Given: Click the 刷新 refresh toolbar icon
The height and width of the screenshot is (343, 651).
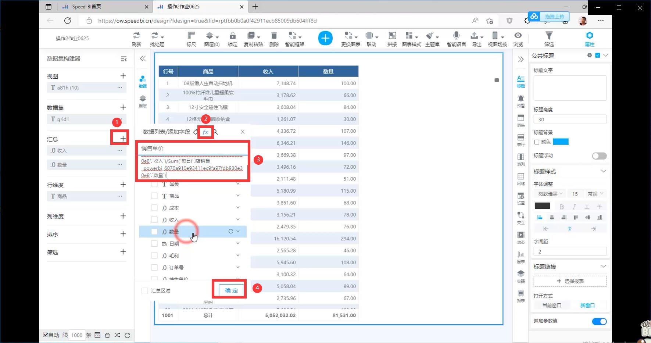Looking at the screenshot, I should point(136,36).
